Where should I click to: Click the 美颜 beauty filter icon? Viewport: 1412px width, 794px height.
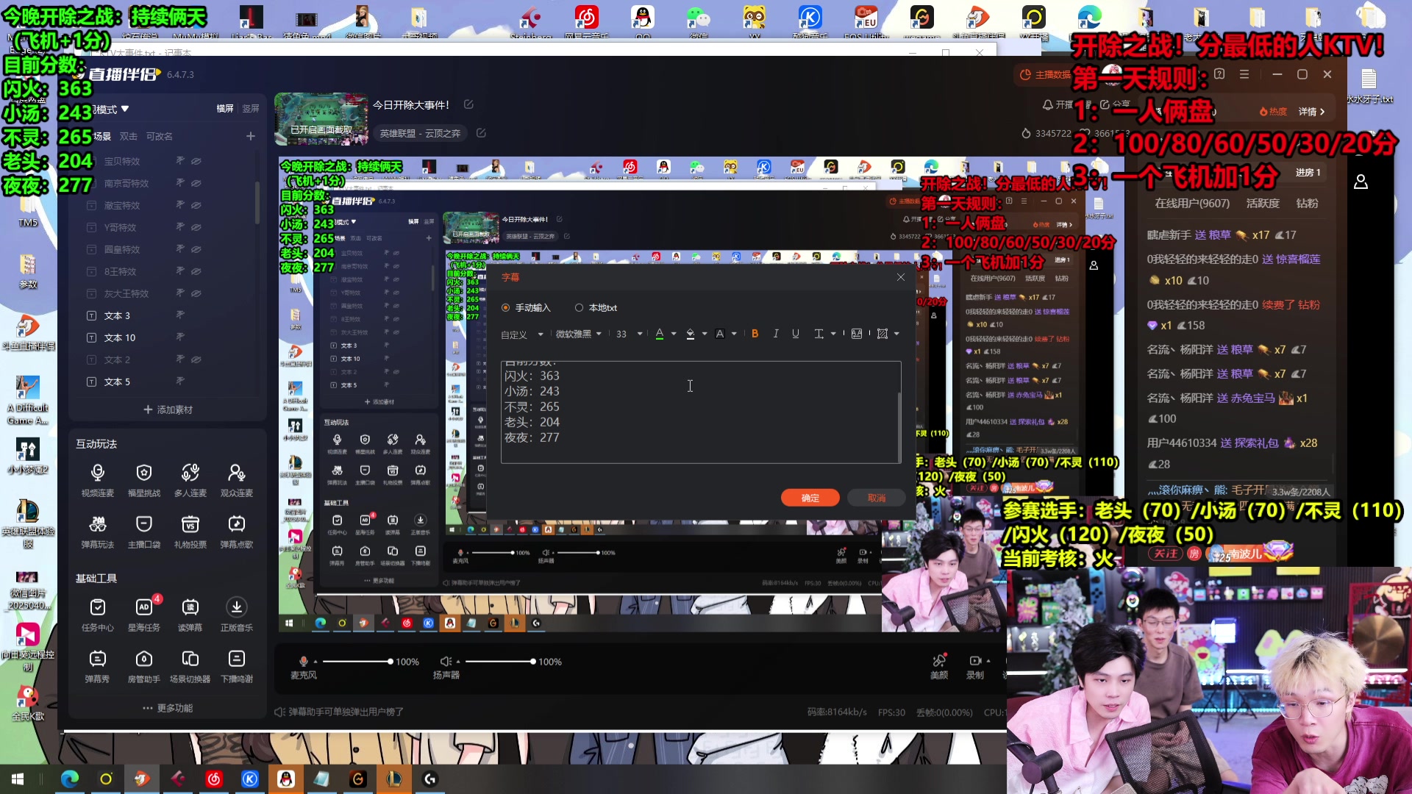tap(939, 661)
